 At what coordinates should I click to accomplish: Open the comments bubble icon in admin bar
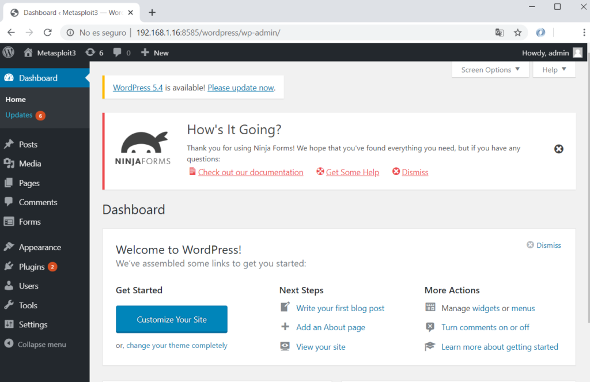coord(117,52)
